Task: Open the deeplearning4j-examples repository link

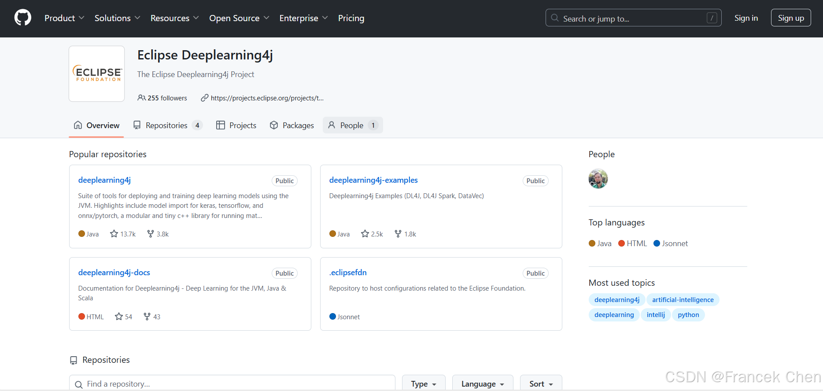Action: [x=373, y=180]
